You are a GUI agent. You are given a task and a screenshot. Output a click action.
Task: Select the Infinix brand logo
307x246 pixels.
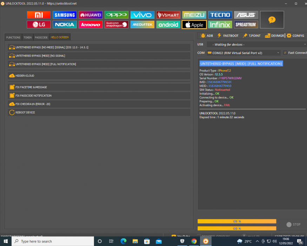(x=220, y=25)
